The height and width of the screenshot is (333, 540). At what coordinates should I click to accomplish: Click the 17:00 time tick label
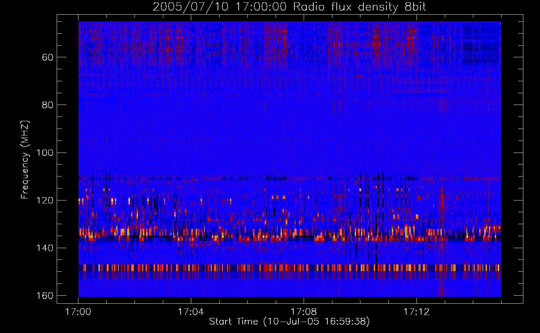[78, 312]
